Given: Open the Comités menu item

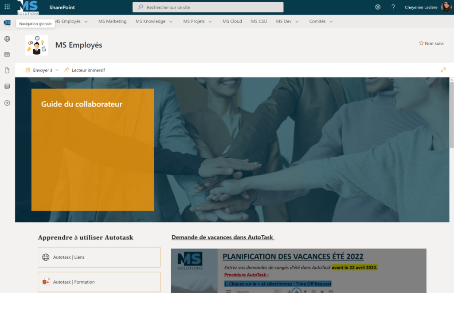Looking at the screenshot, I should click(x=317, y=21).
